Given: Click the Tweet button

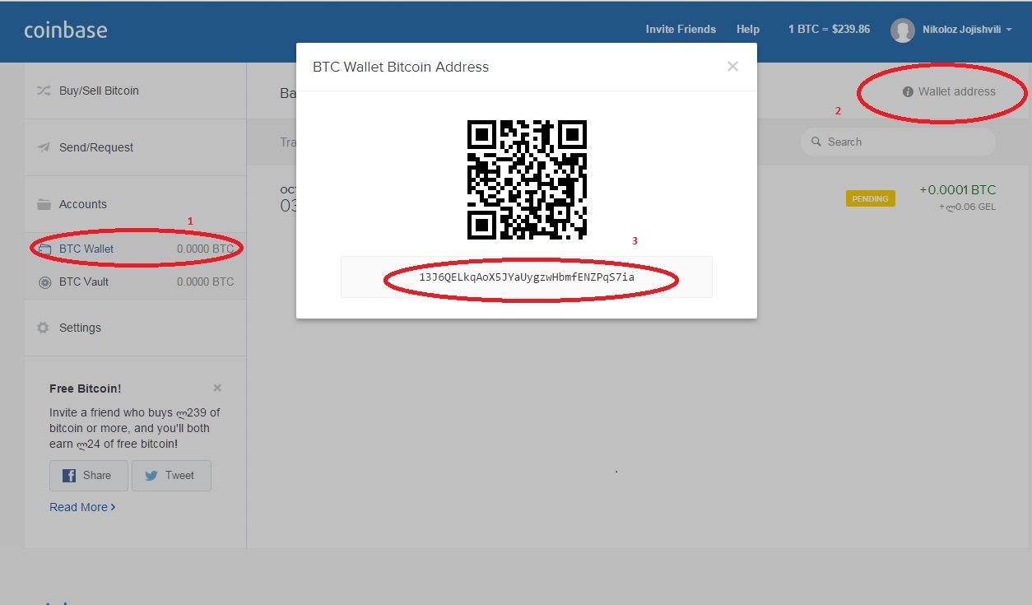Looking at the screenshot, I should 171,475.
